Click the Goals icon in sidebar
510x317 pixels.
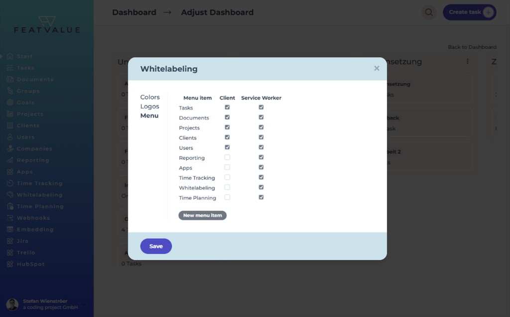(10, 103)
